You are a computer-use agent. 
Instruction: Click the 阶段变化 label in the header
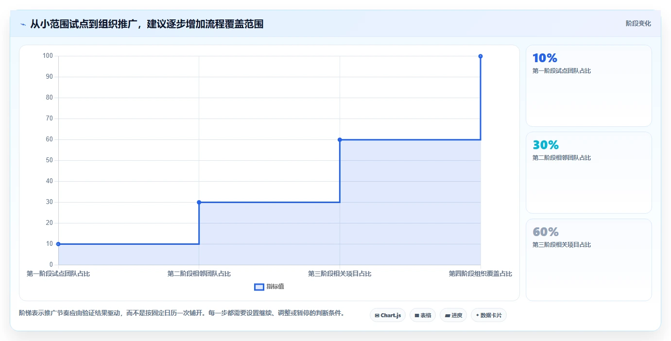click(x=638, y=23)
